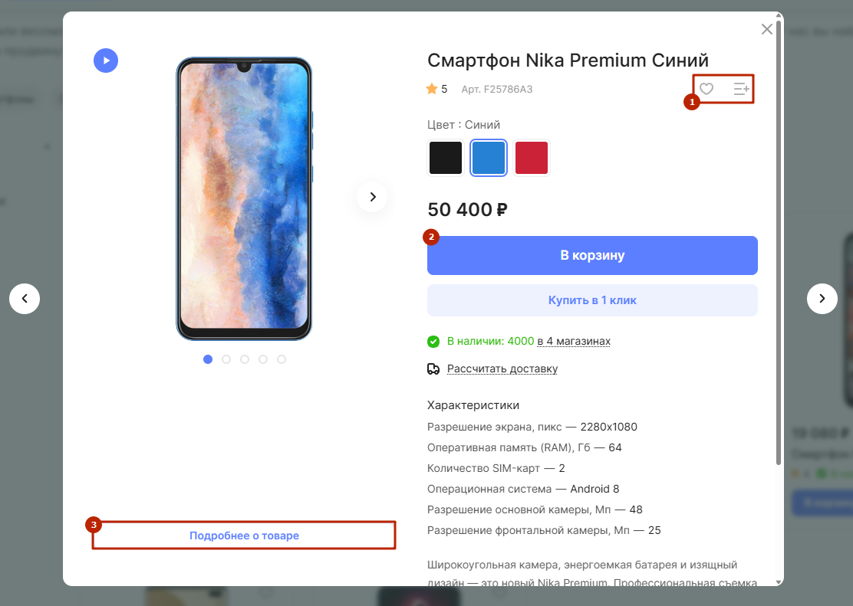This screenshot has height=606, width=853.
Task: Open the 'Рассчитать доставку' link
Action: (502, 369)
